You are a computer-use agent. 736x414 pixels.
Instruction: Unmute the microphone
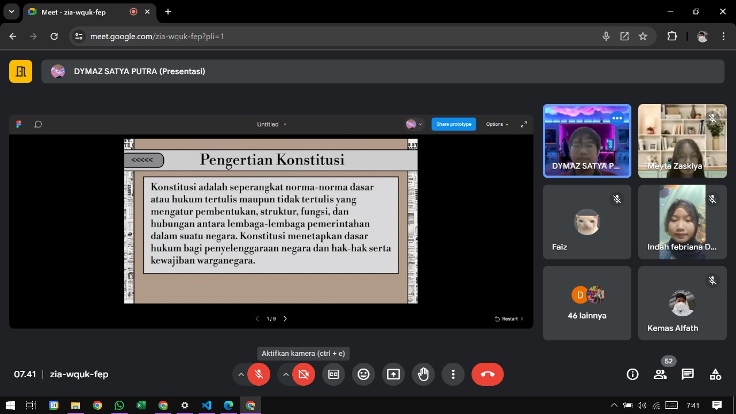click(x=259, y=374)
